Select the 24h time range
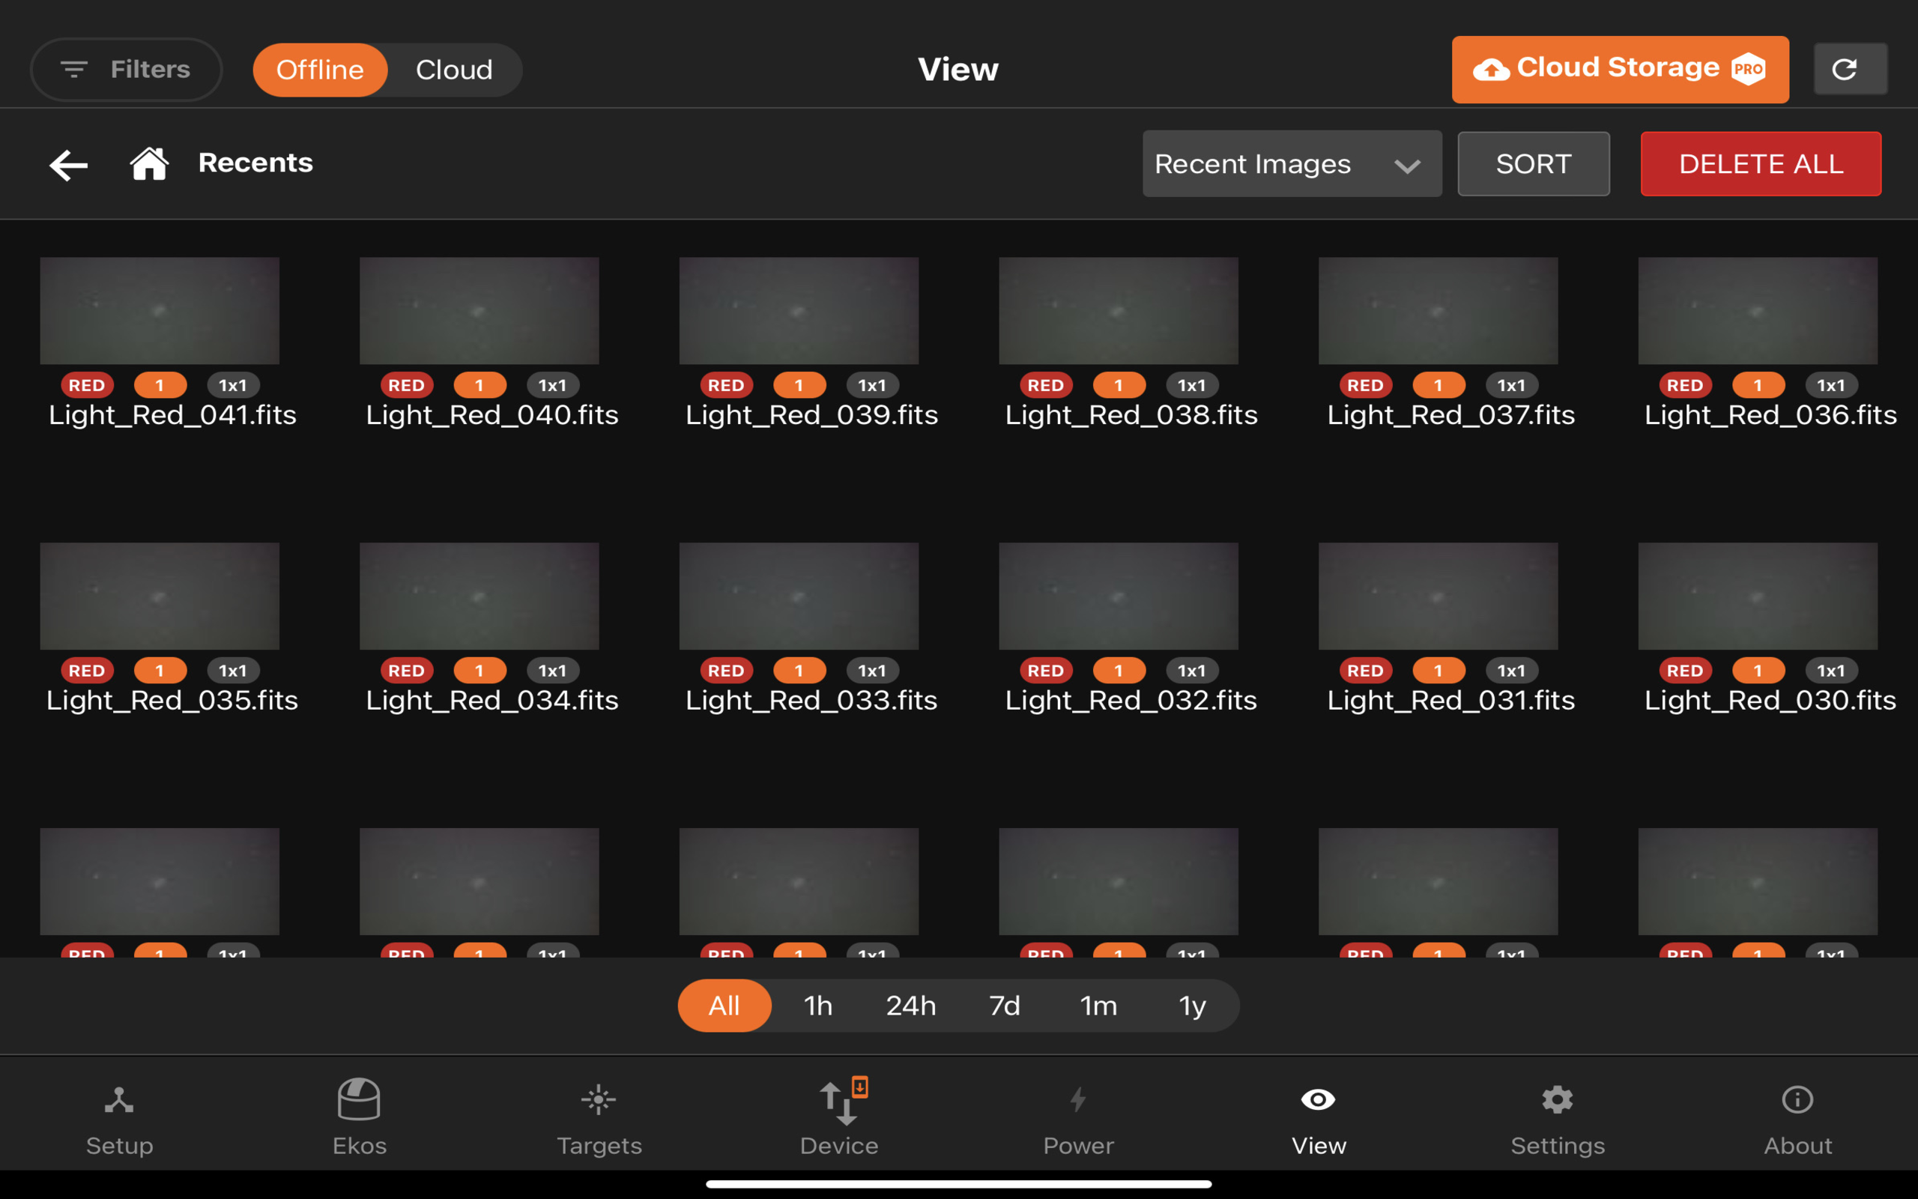 pyautogui.click(x=910, y=1006)
